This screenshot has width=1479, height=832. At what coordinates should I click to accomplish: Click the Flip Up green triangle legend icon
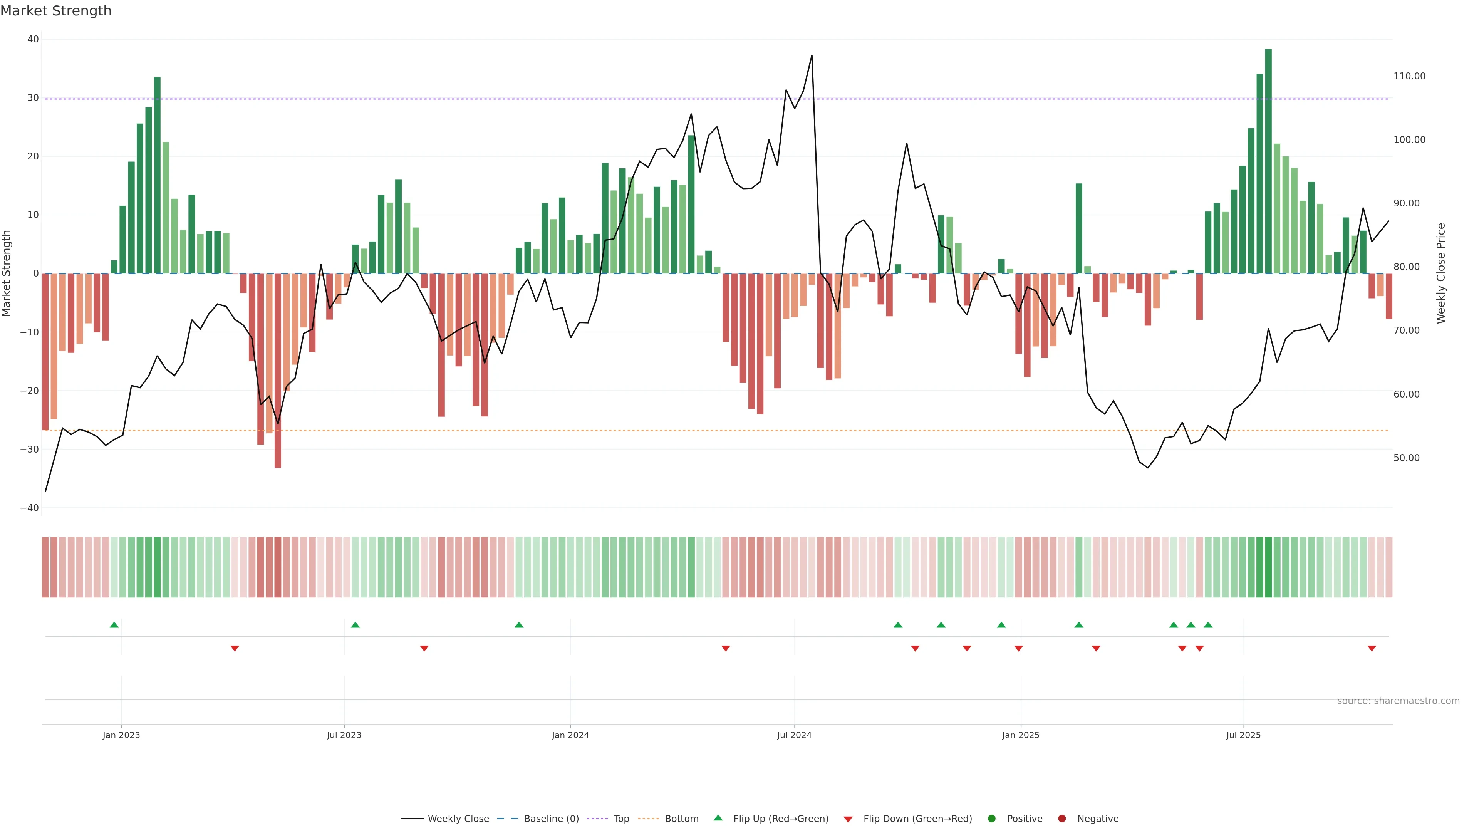click(x=718, y=818)
